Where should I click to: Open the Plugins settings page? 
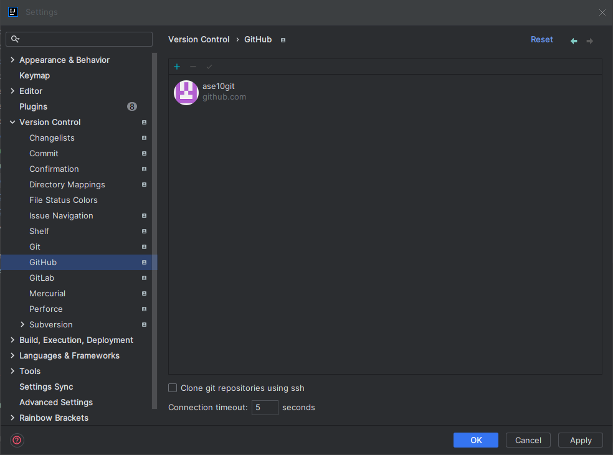[33, 106]
